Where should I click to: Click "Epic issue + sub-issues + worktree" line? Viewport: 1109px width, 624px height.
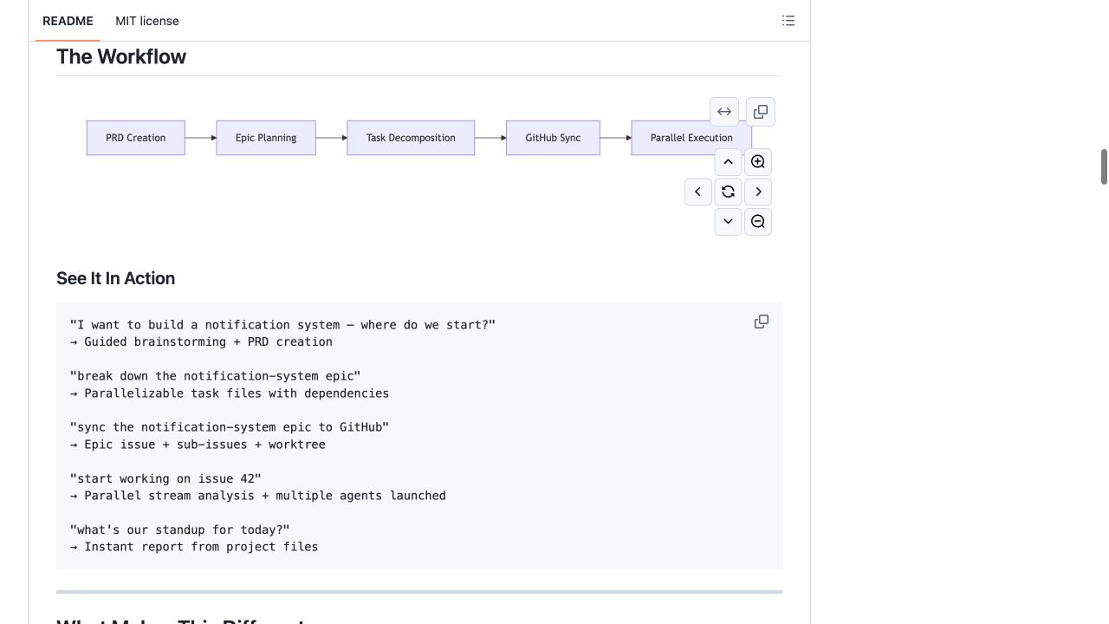(x=198, y=445)
